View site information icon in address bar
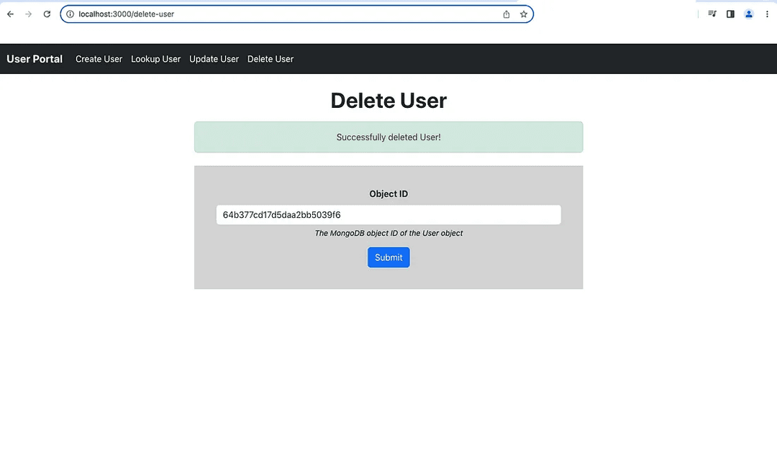The height and width of the screenshot is (450, 777). 70,14
